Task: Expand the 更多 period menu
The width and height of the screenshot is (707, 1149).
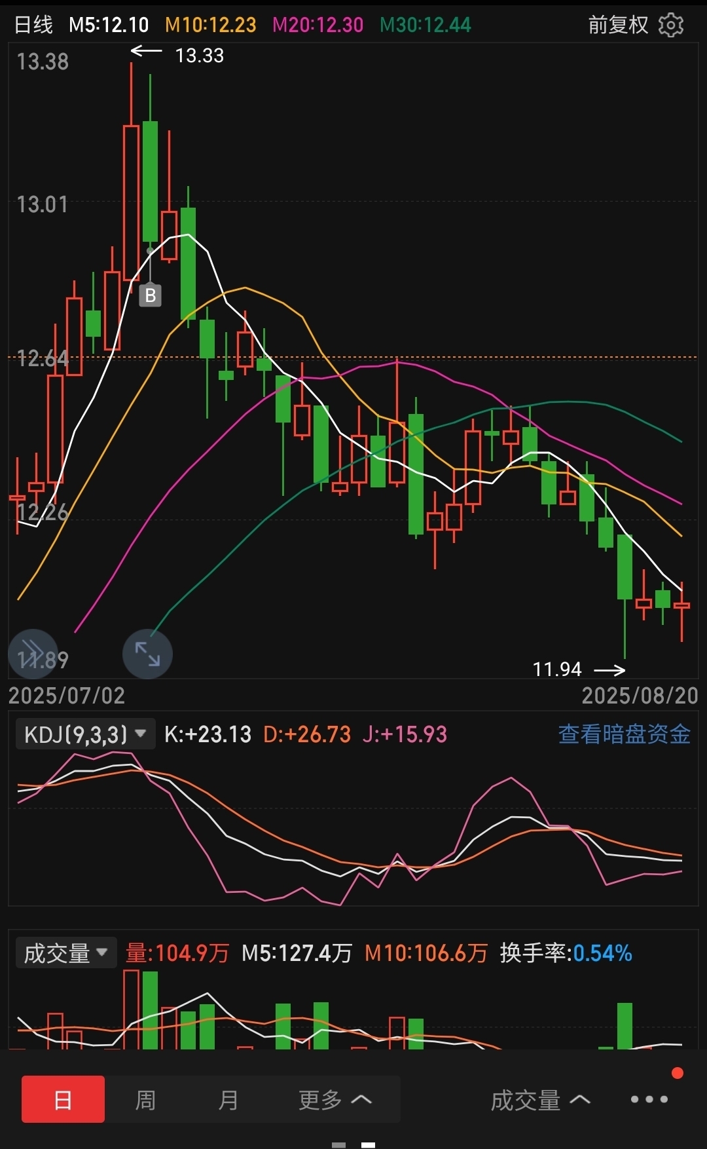Action: pos(335,1099)
